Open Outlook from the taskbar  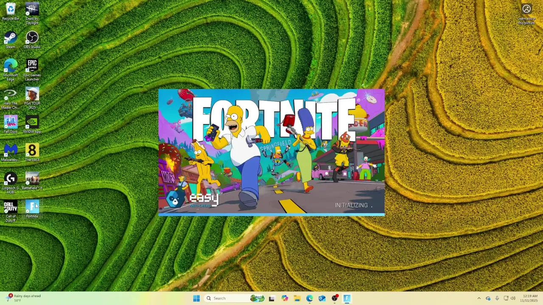(322, 298)
